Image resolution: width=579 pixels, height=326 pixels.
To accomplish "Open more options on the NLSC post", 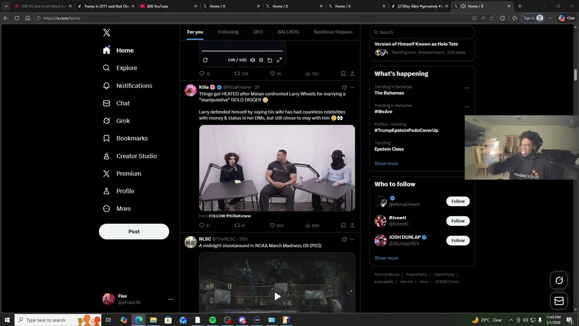I will coord(352,239).
